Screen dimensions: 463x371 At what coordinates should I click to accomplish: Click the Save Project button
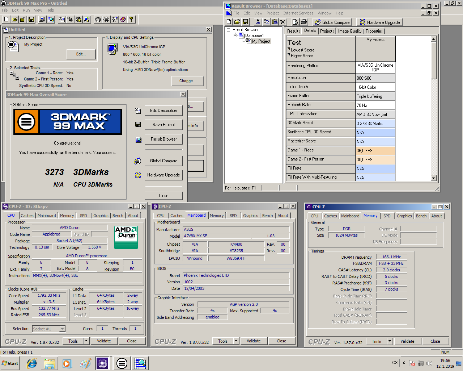pos(163,125)
